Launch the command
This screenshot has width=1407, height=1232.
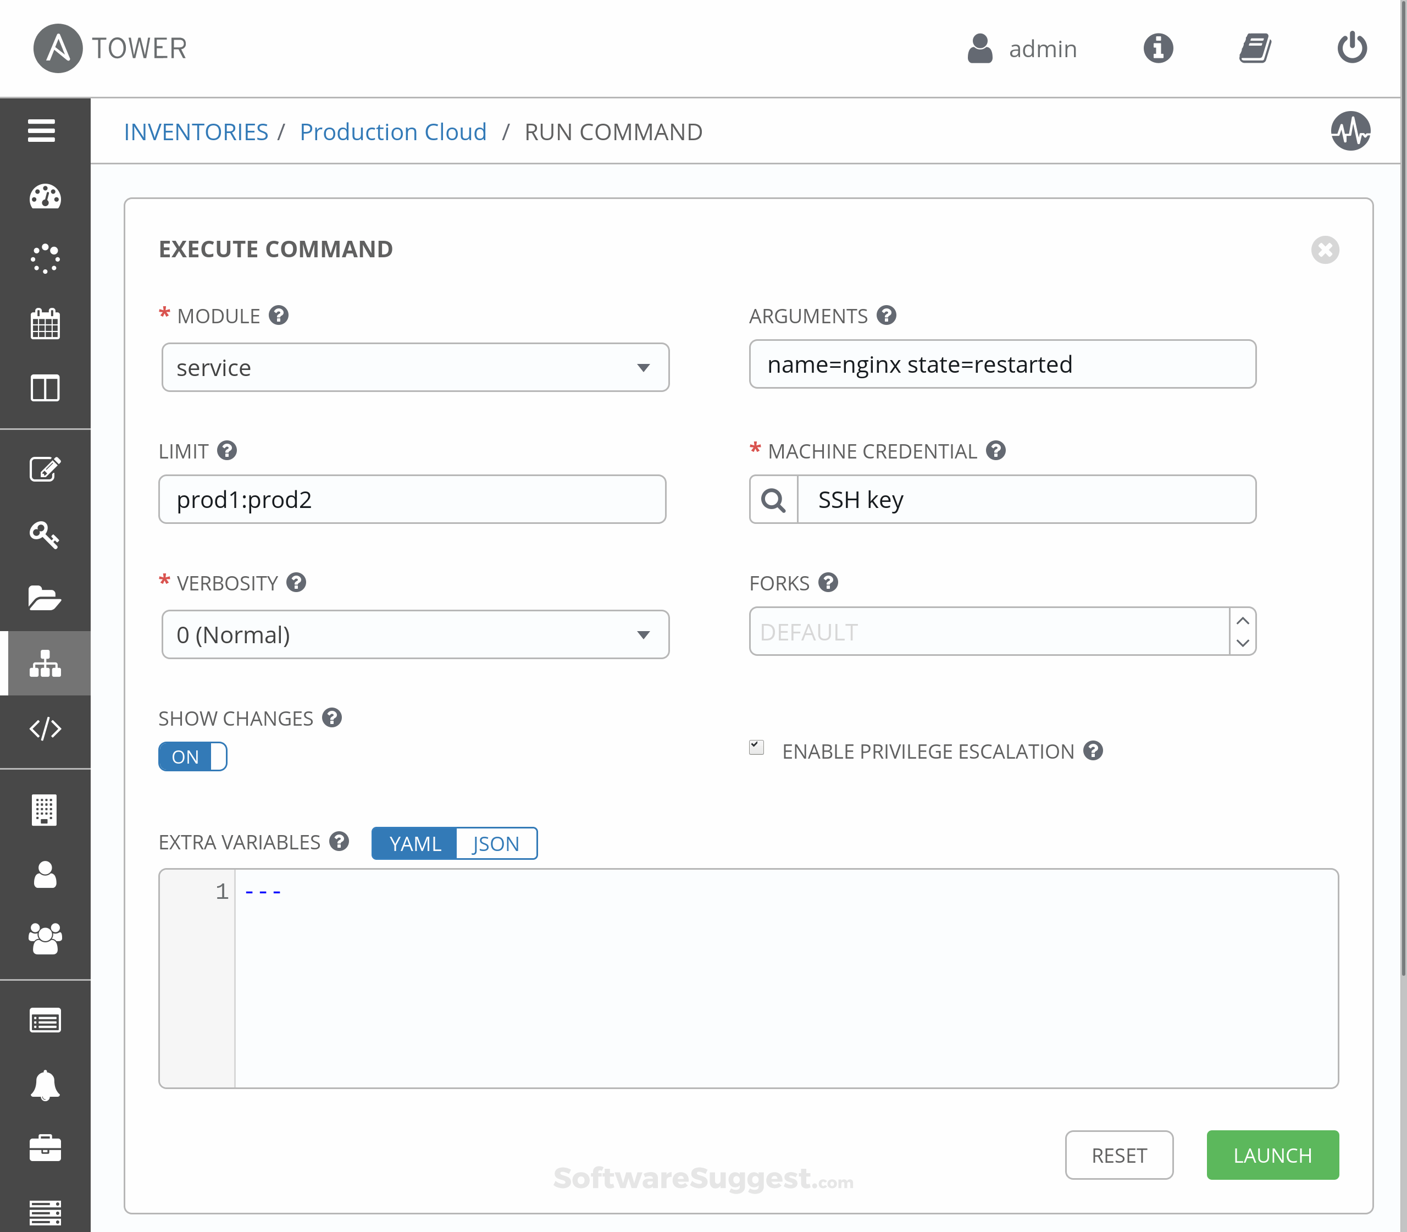(x=1272, y=1155)
